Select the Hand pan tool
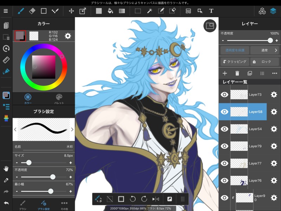This screenshot has height=211, width=281. pyautogui.click(x=6, y=169)
